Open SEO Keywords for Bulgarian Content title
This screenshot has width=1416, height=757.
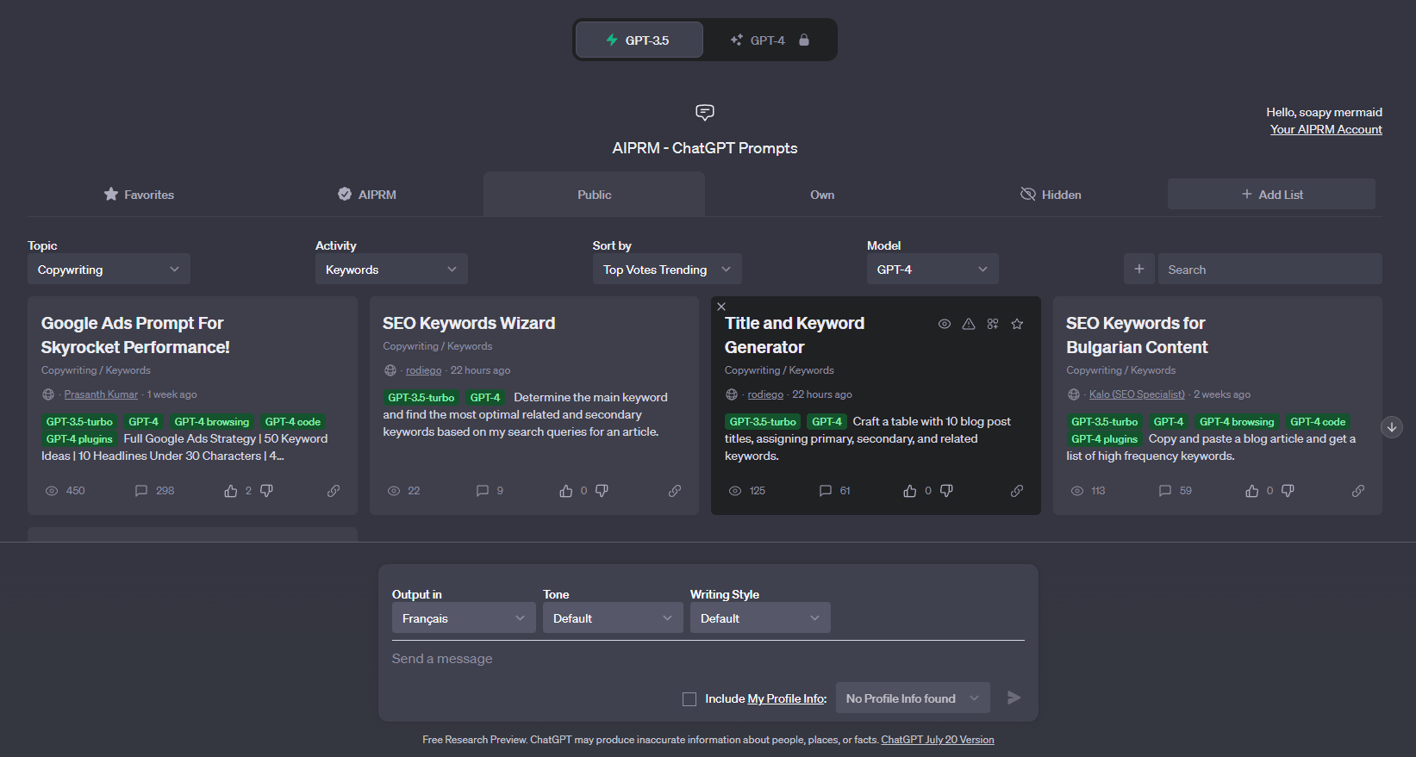pyautogui.click(x=1137, y=335)
